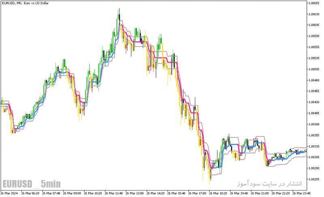The width and height of the screenshot is (324, 197).
Task: Click the 1.08655 price axis label
Action: pyautogui.click(x=313, y=3)
